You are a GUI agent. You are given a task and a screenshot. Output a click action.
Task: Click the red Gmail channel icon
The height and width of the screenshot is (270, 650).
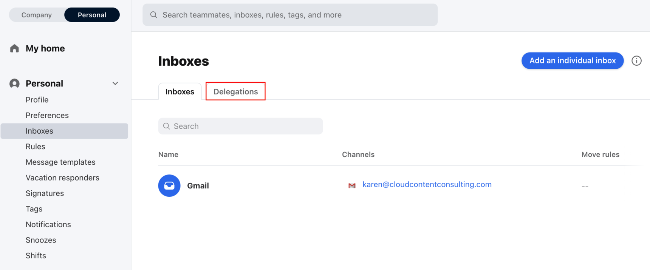point(352,185)
